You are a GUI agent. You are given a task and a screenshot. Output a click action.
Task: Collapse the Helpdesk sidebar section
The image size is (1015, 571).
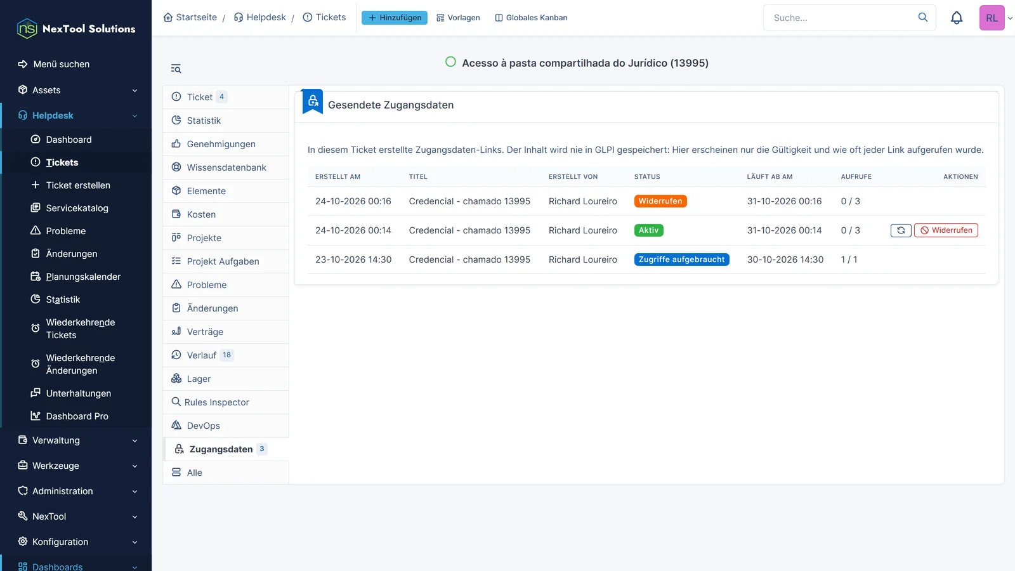coord(76,115)
